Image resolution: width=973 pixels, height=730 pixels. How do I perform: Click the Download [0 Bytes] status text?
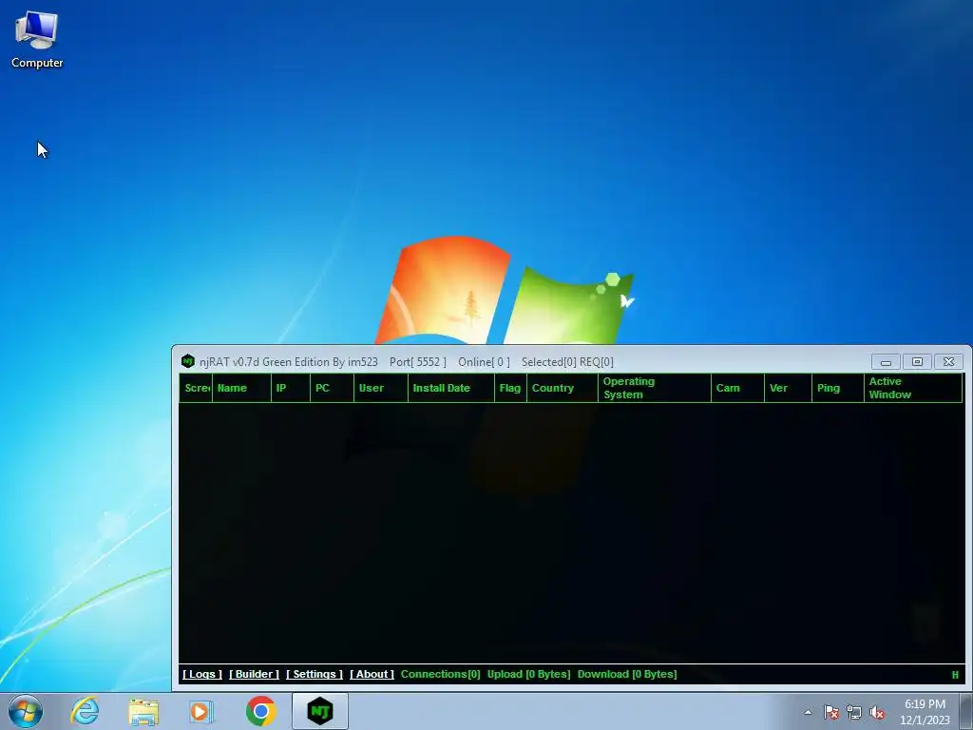(x=627, y=674)
